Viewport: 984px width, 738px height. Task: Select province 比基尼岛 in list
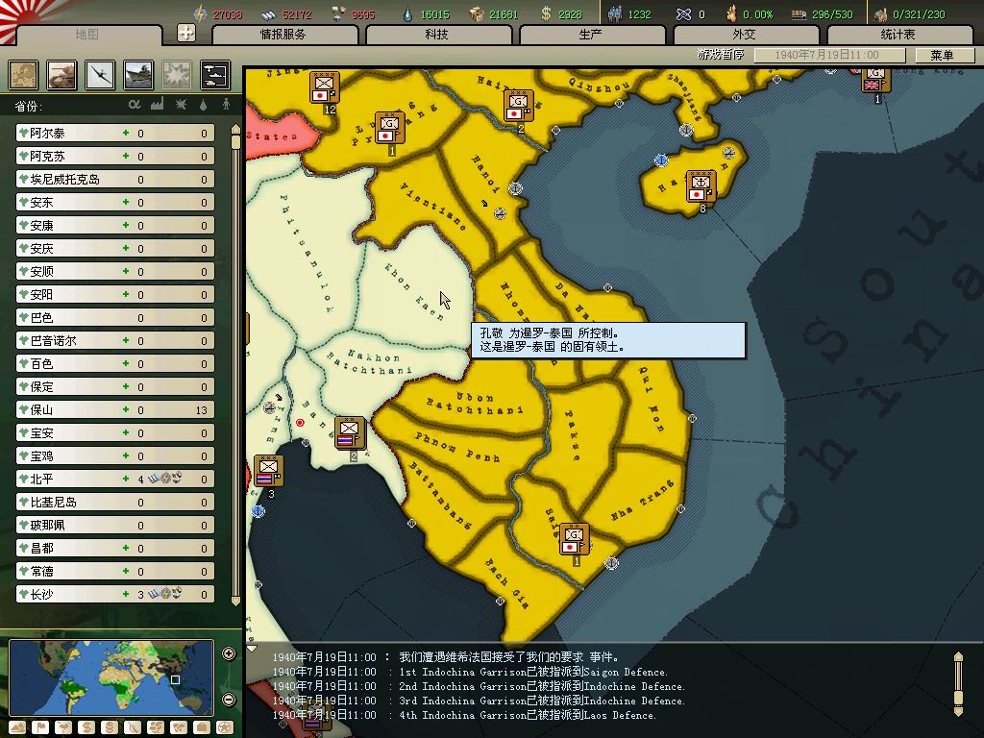tap(115, 502)
